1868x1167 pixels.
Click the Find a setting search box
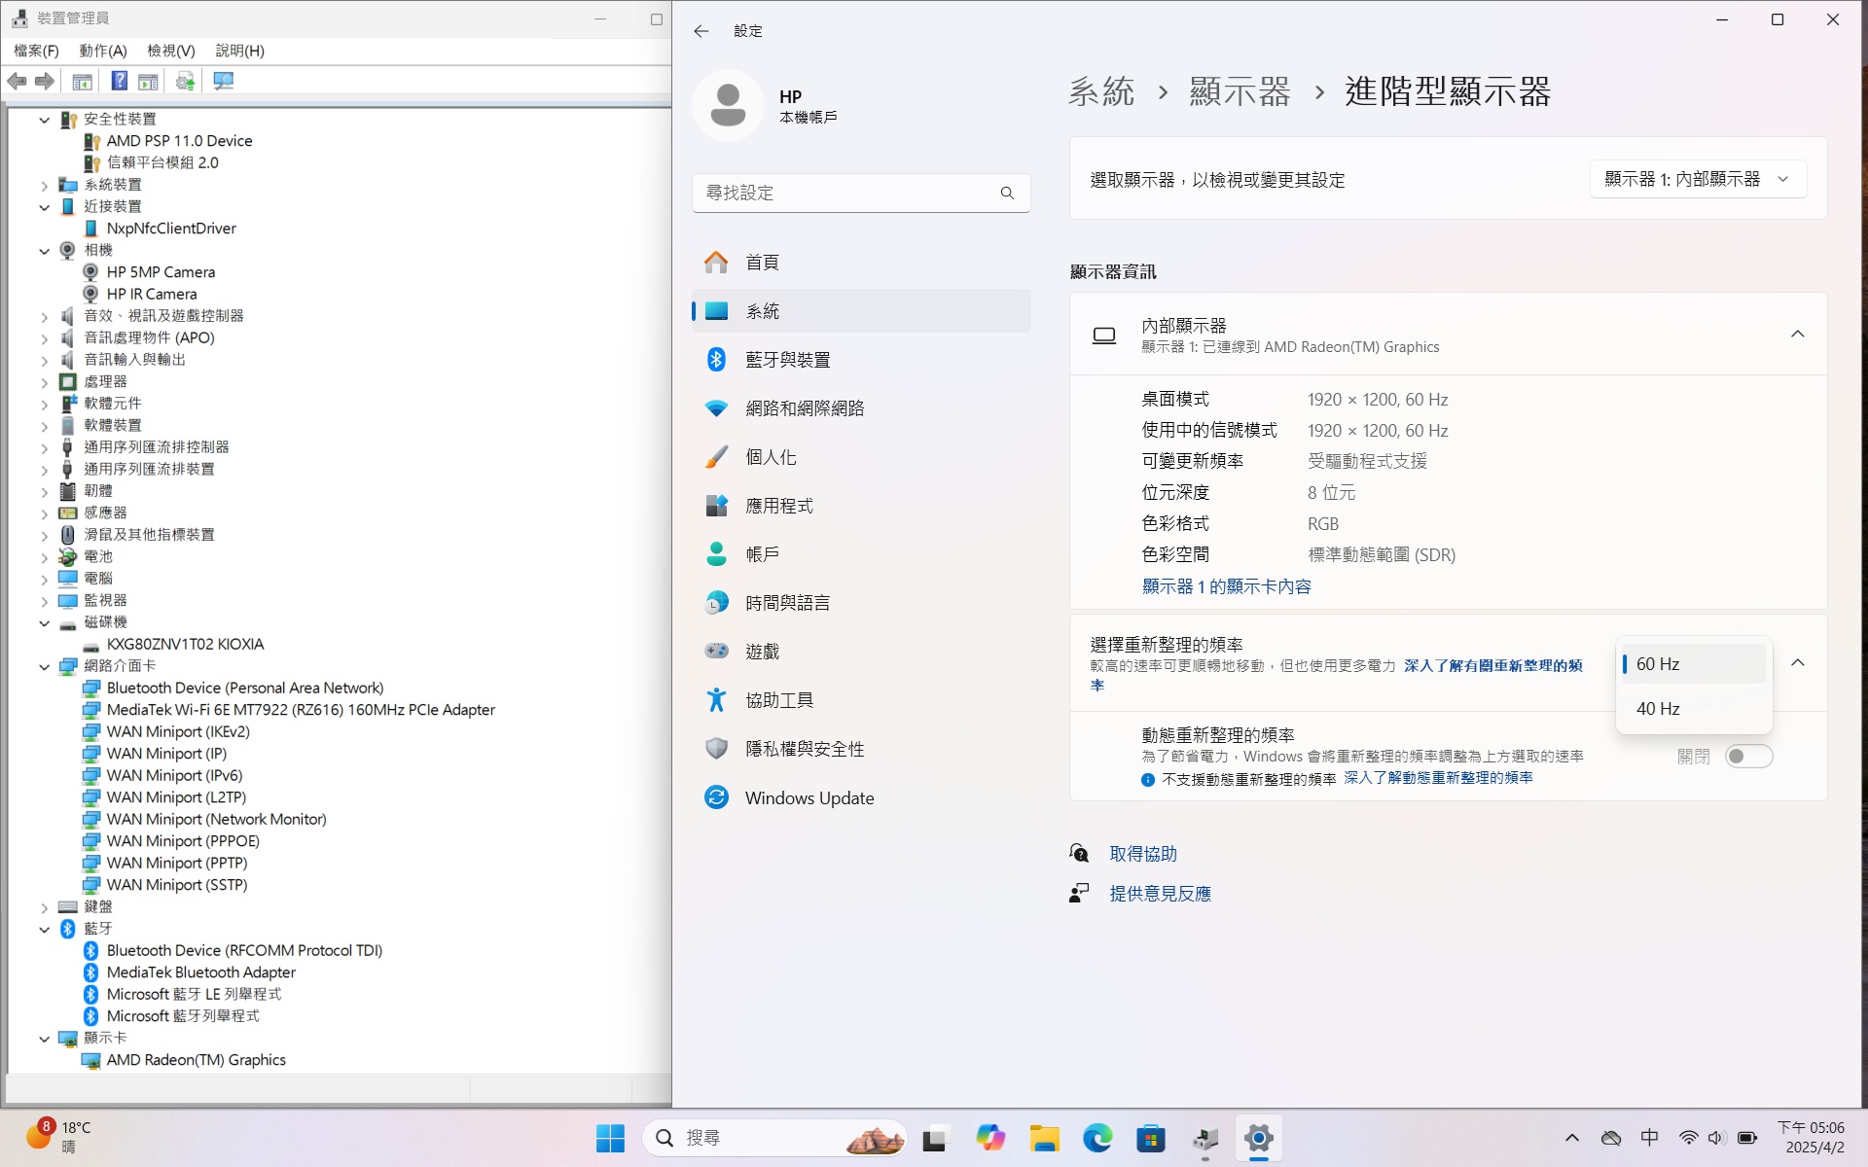(x=846, y=193)
